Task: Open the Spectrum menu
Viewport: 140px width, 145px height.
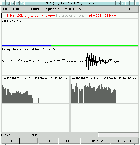Action: click(53, 9)
